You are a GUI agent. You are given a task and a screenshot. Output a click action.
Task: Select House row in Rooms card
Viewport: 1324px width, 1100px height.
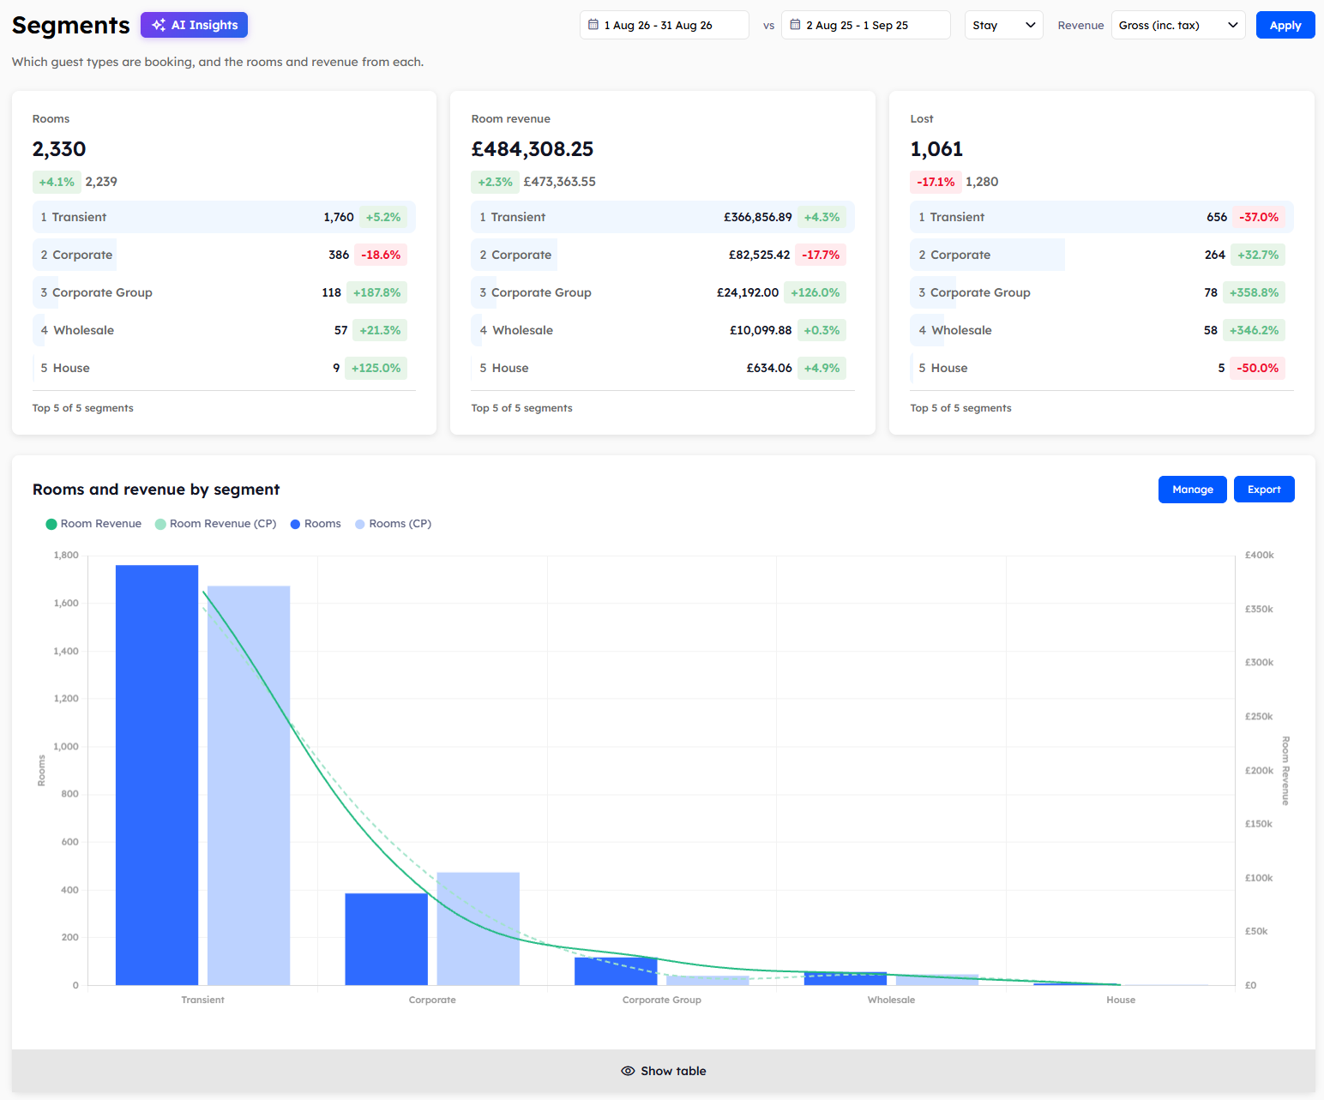coord(224,368)
